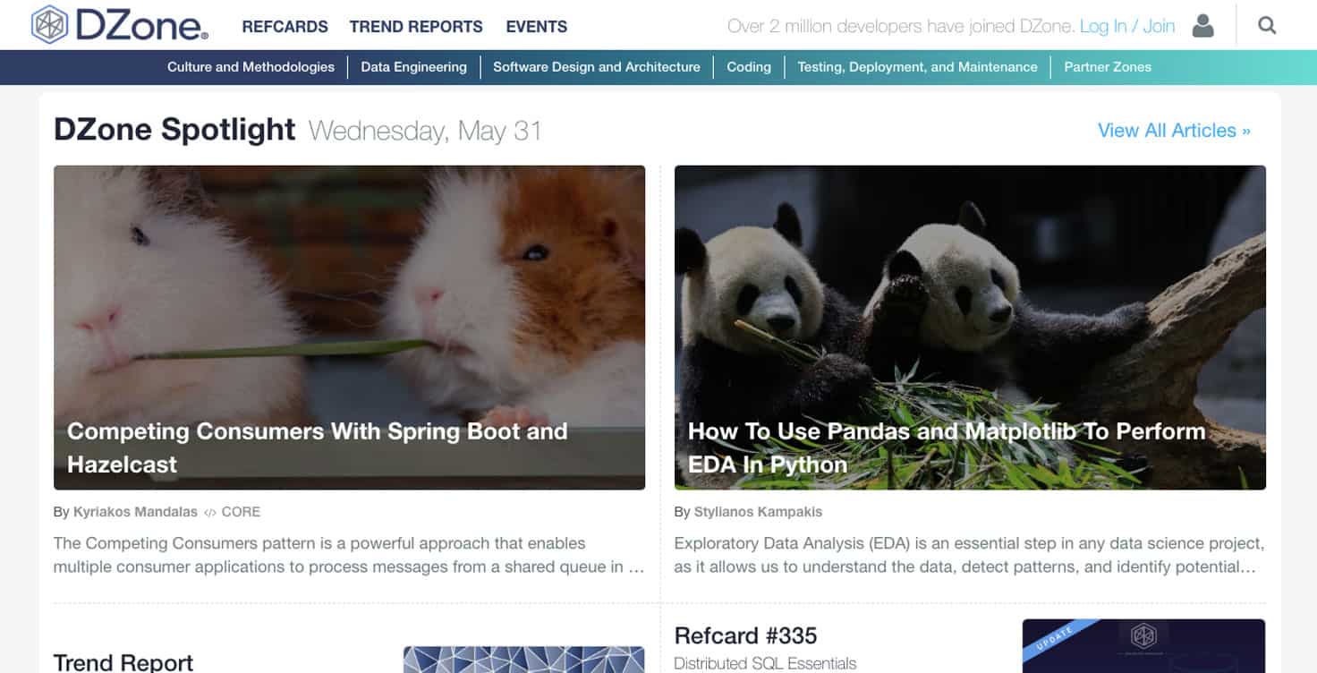
Task: Select the Coding category
Action: 749,67
